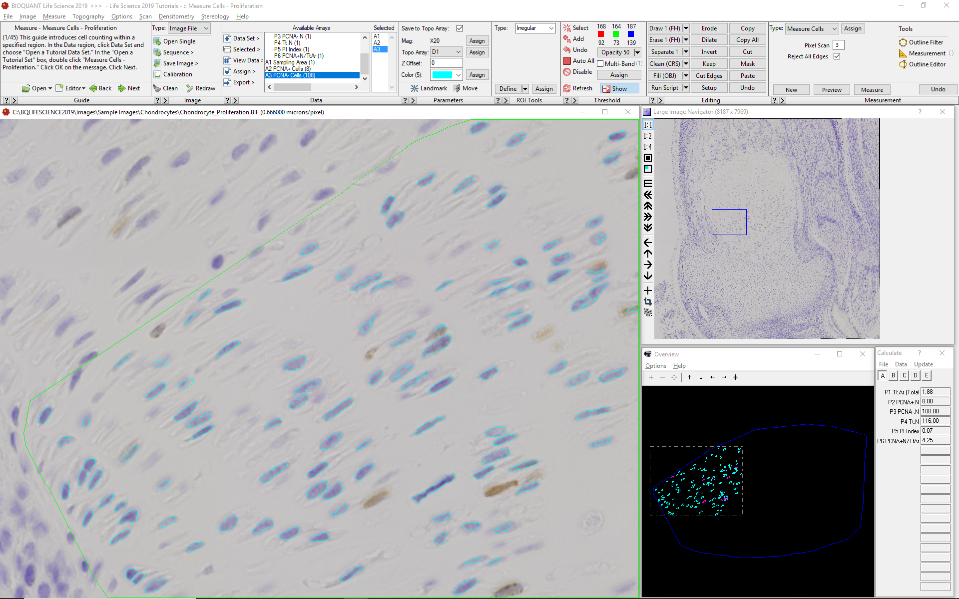959x599 pixels.
Task: Toggle the Save to Topo Array checkbox
Action: tap(460, 28)
